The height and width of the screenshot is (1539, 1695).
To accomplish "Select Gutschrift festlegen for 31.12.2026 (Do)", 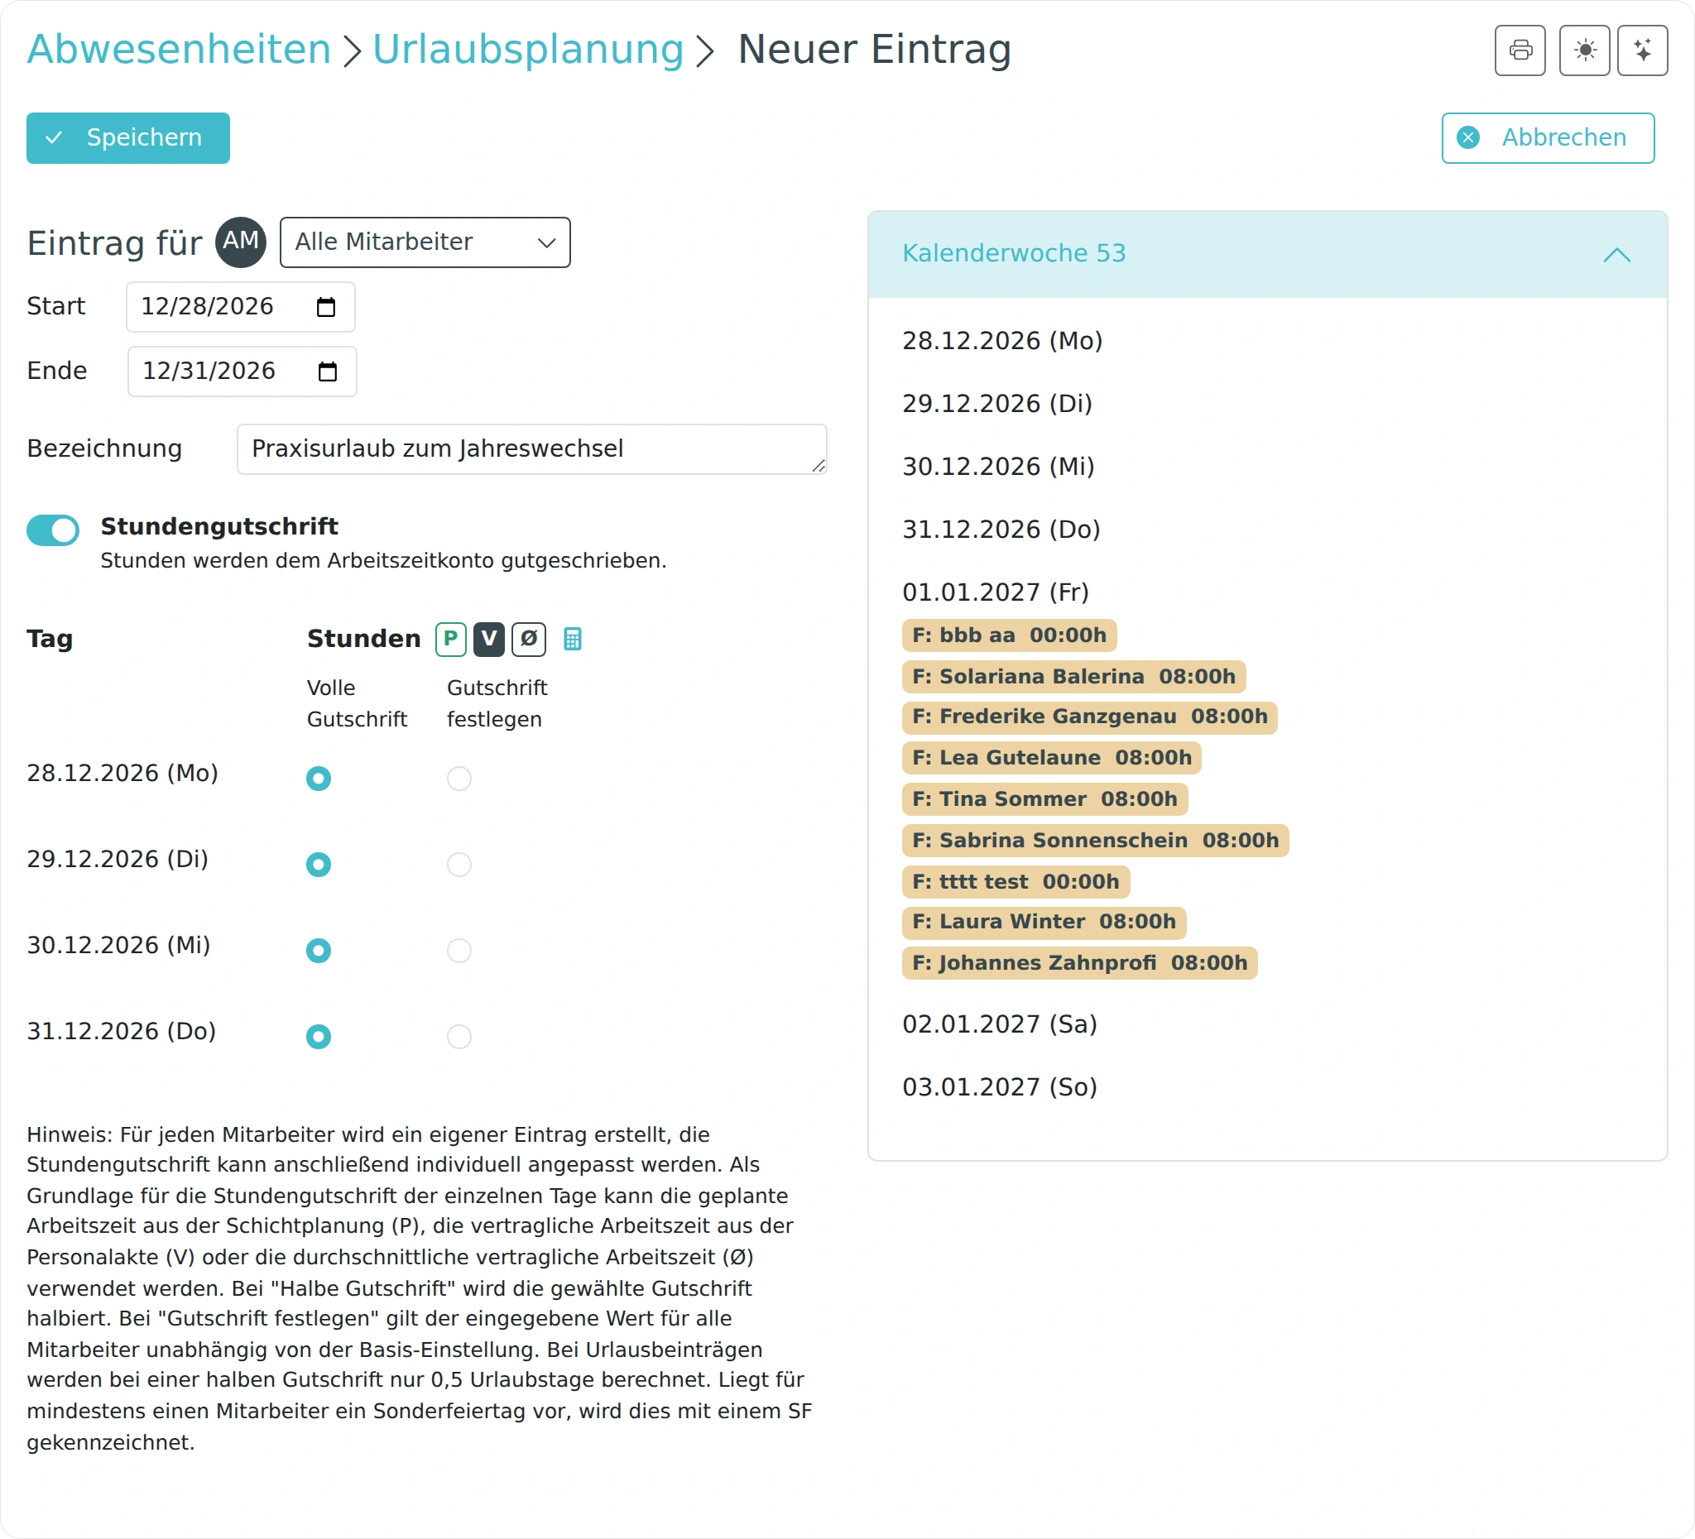I will point(459,1037).
